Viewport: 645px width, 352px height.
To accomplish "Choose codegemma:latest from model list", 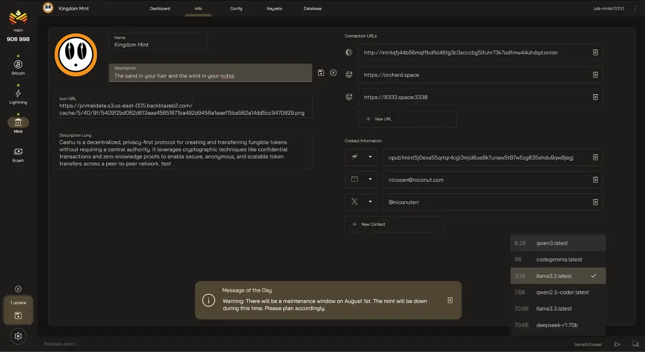I will click(558, 259).
